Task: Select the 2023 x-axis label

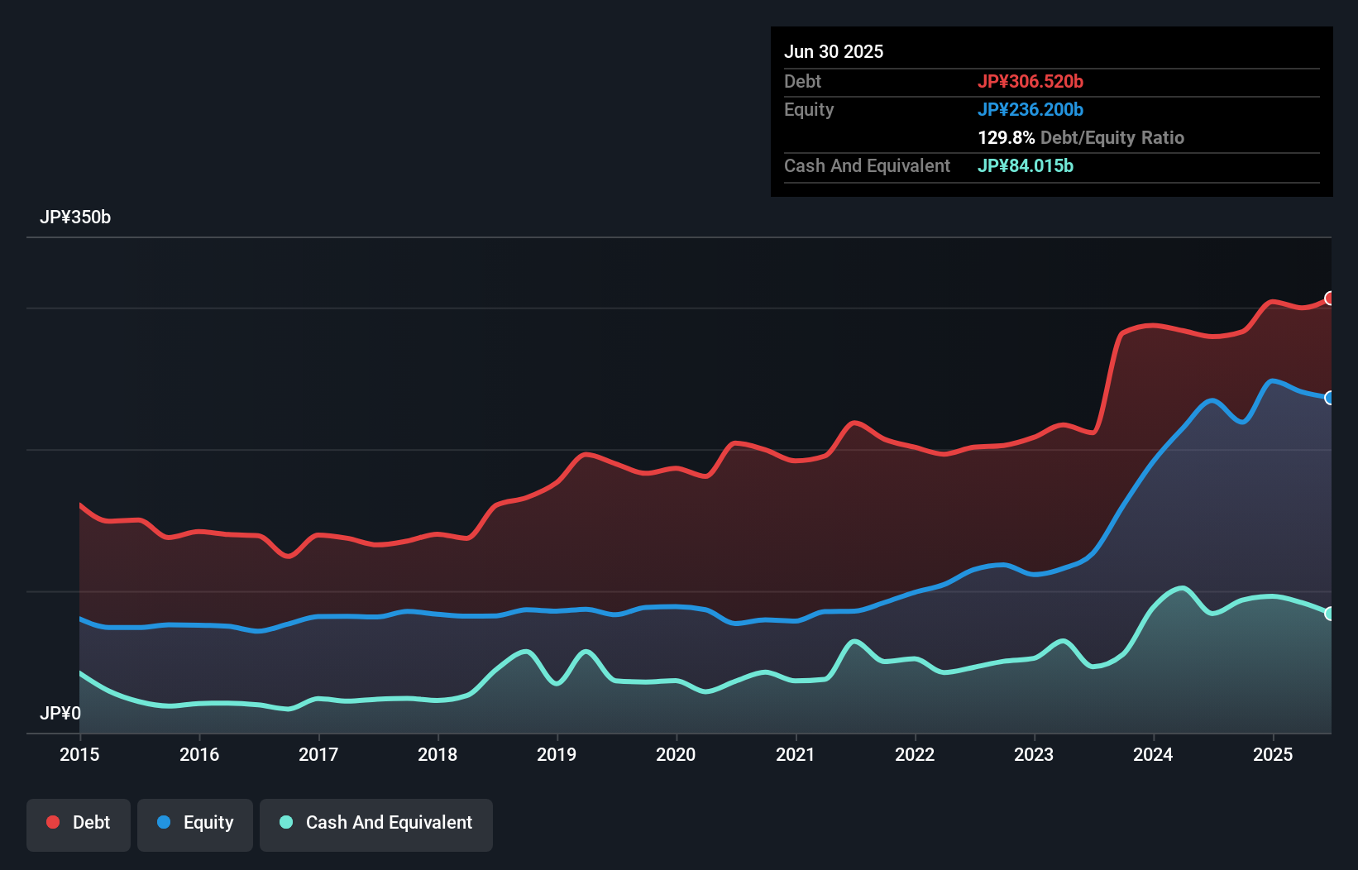Action: pyautogui.click(x=1034, y=754)
